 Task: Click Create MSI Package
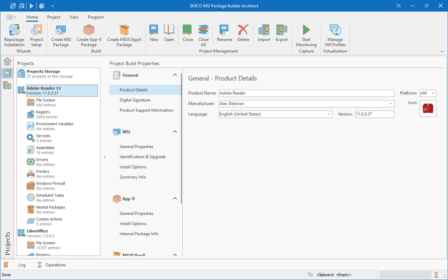tap(61, 35)
